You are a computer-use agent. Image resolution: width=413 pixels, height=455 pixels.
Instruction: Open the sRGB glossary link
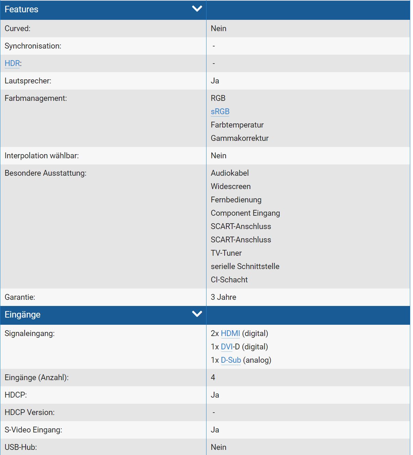click(x=220, y=112)
